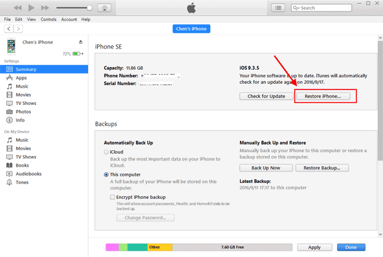383x257 pixels.
Task: Click the Tones bell icon
Action: pyautogui.click(x=10, y=182)
